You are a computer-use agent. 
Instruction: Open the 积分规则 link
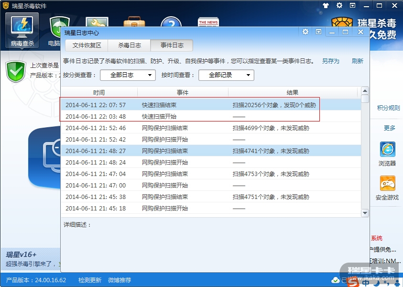[x=388, y=108]
